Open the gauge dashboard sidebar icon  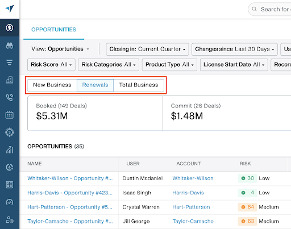coord(10,202)
